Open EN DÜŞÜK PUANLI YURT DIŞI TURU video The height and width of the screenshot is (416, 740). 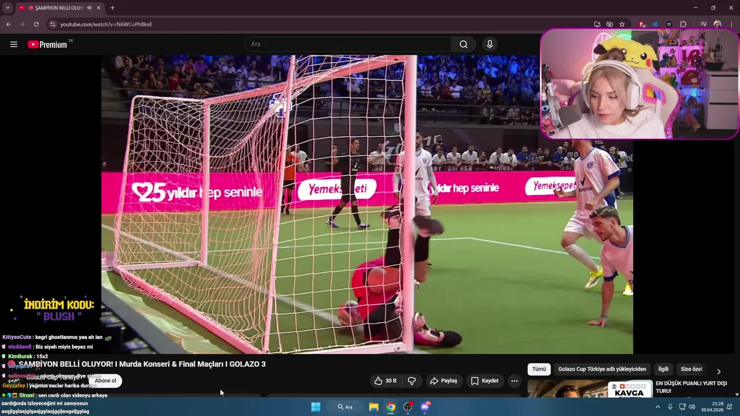pos(691,387)
